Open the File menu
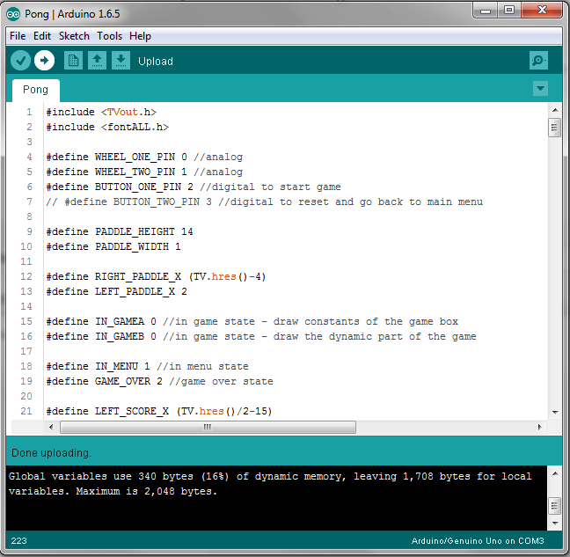Screen dimensions: 570x557 tap(18, 36)
